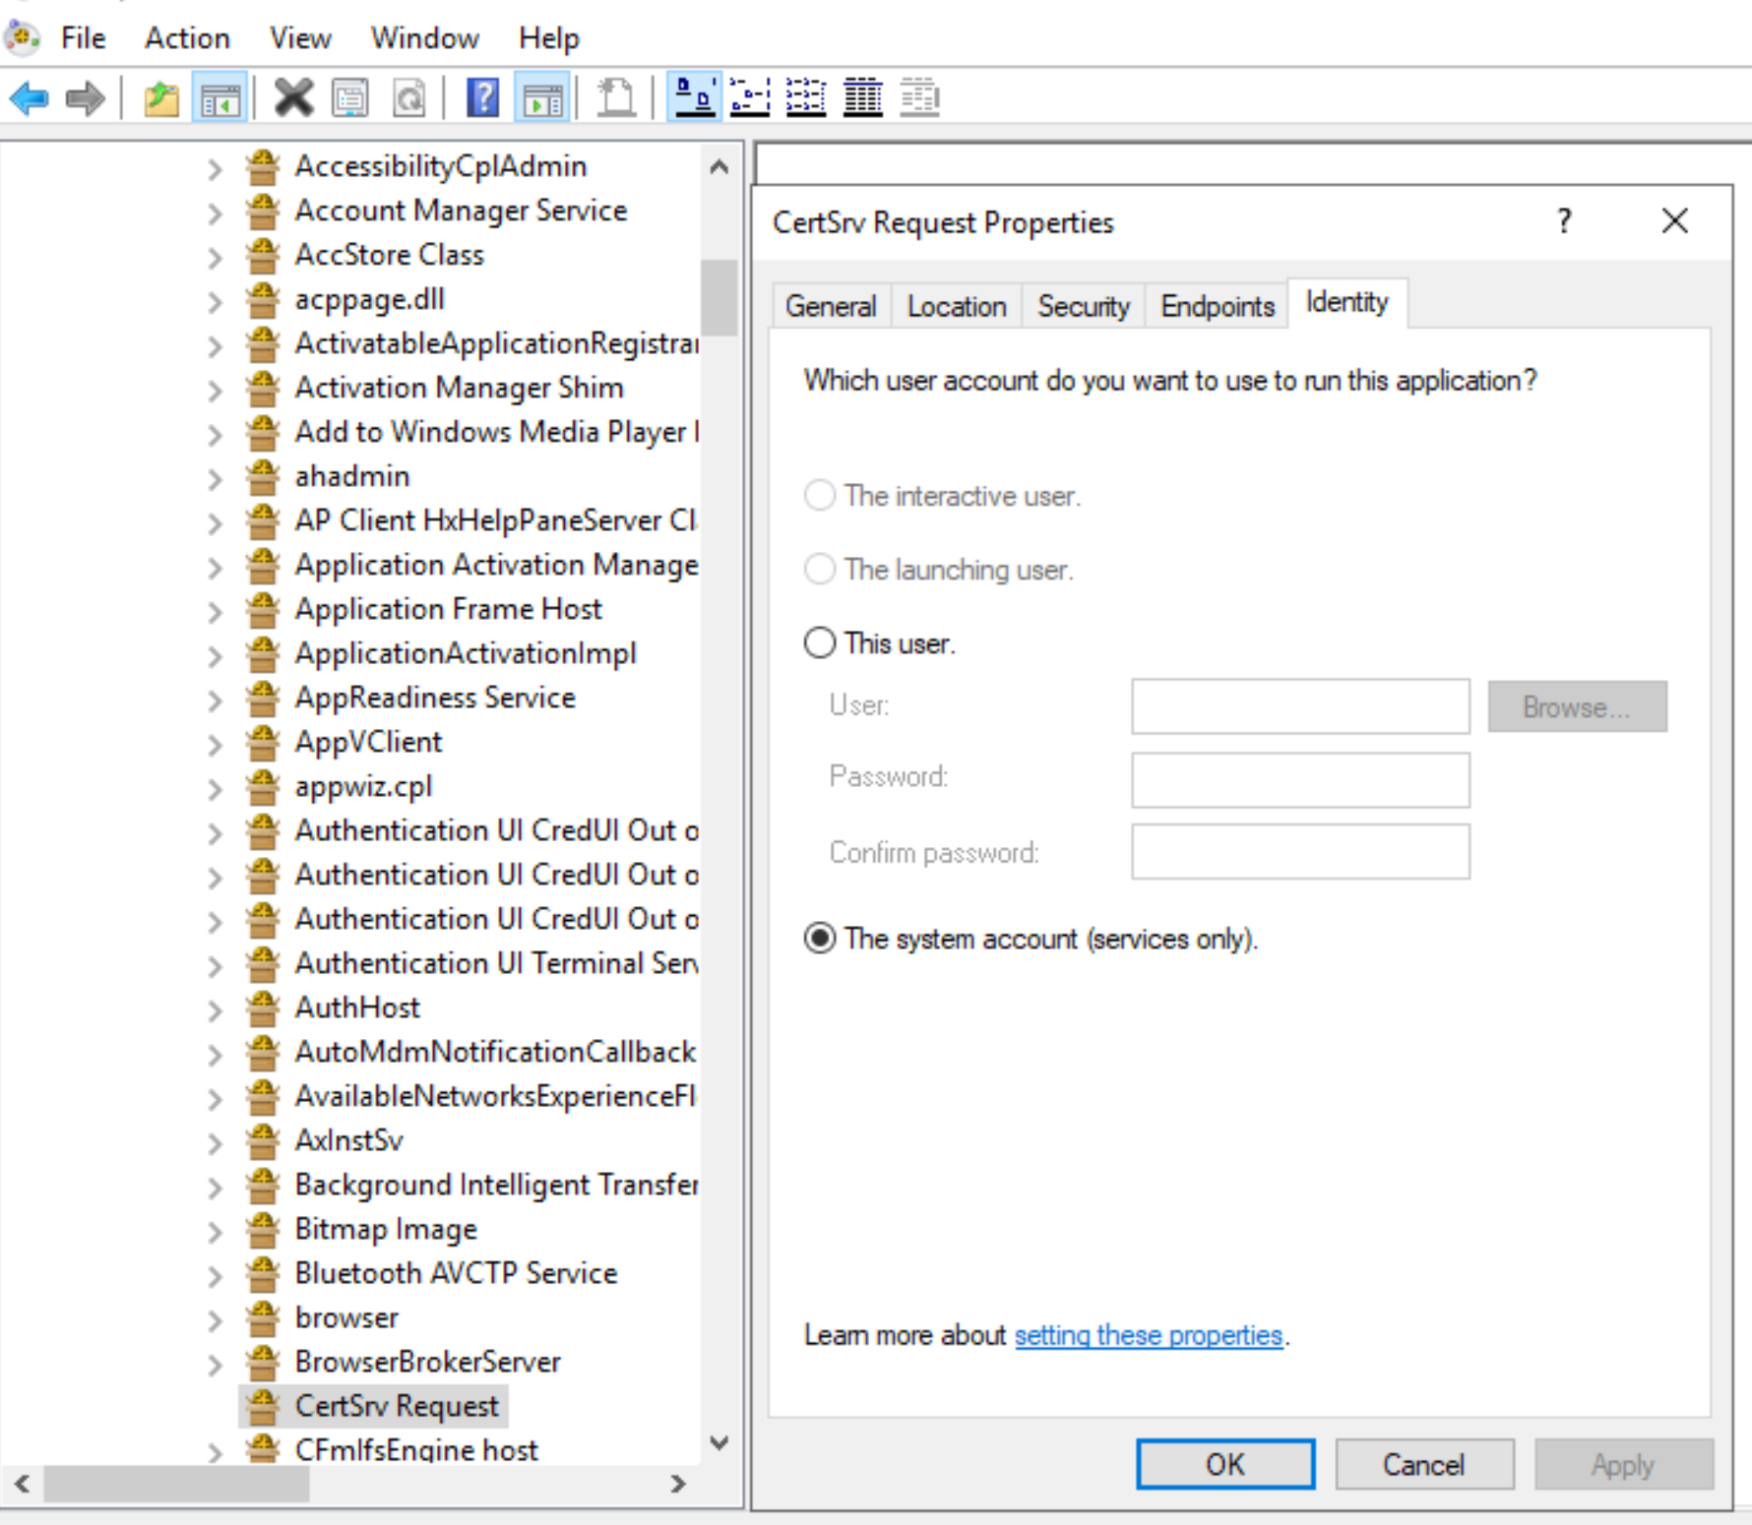The image size is (1752, 1525).
Task: Go up one level with folder icon
Action: pos(161,98)
